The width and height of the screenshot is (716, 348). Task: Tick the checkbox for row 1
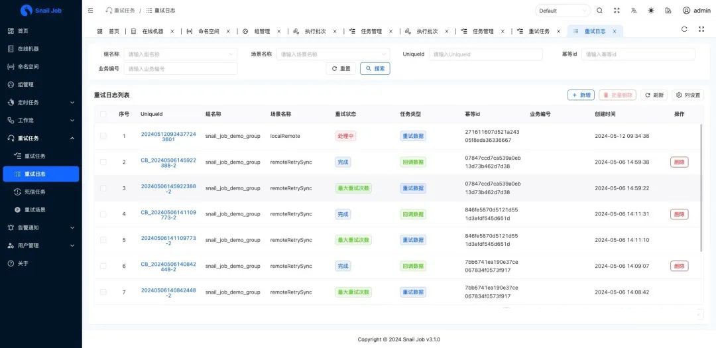pos(103,136)
